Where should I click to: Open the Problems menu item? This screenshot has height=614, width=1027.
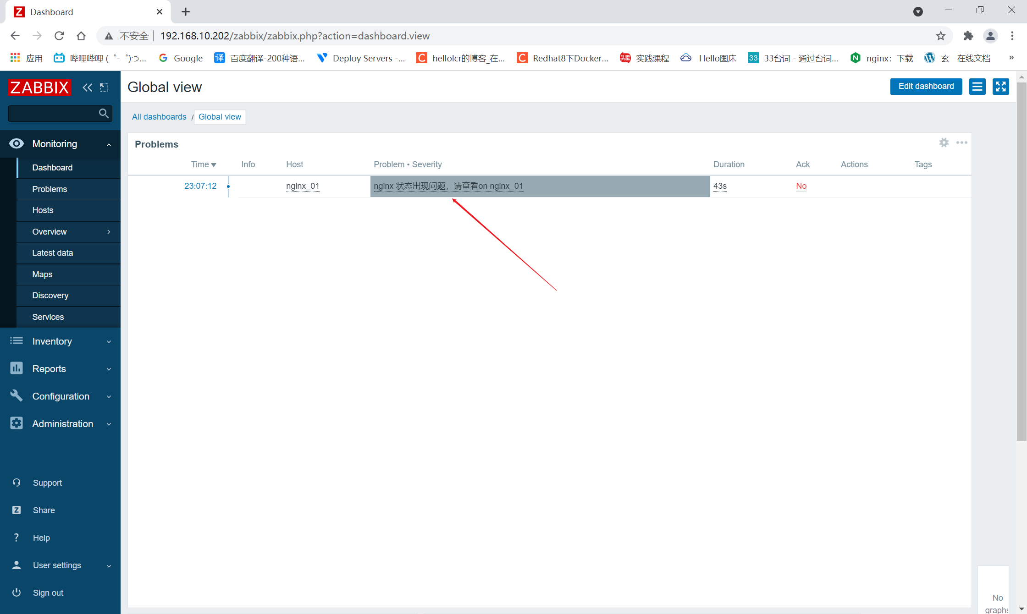click(50, 189)
